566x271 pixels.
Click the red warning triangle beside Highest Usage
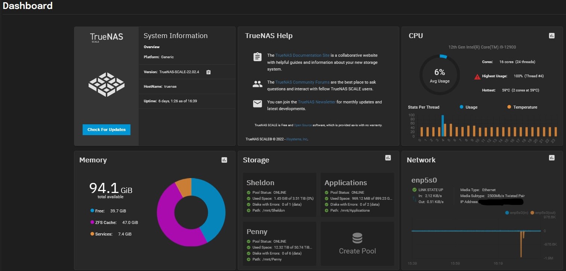[x=477, y=77]
